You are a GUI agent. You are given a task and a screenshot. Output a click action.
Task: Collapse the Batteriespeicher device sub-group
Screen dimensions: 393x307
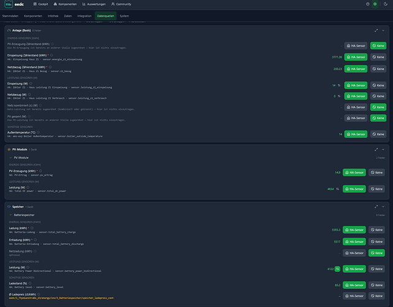coord(10,215)
